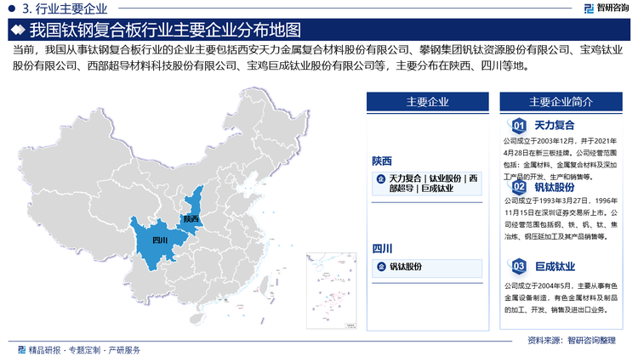Click the 精品研报 · 专题定制 · 产研服务 footer text
Screen dimensions: 638x356
click(x=84, y=350)
